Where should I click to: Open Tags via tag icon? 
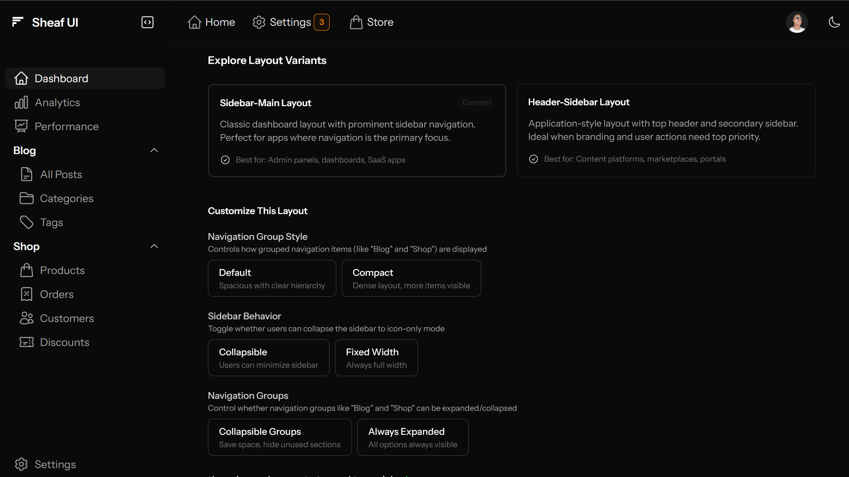27,223
